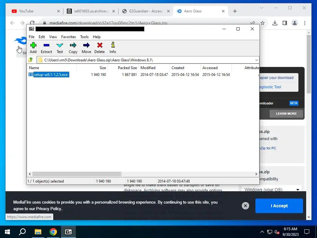
Task: Switch to the ia601603.us.archive tab
Action: [91, 11]
